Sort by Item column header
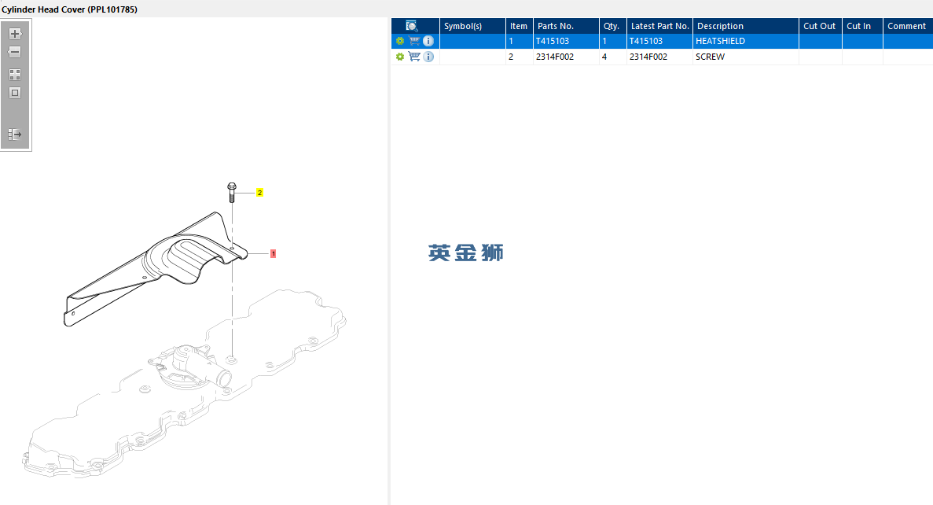The width and height of the screenshot is (933, 505). tap(519, 26)
